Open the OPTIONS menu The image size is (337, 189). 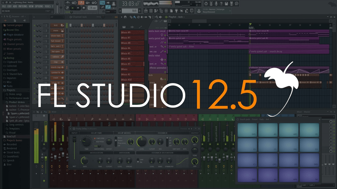pyautogui.click(x=39, y=6)
